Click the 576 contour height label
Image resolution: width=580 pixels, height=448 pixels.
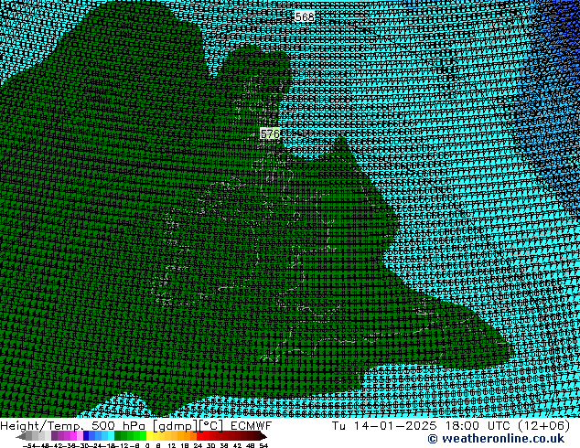tap(270, 133)
